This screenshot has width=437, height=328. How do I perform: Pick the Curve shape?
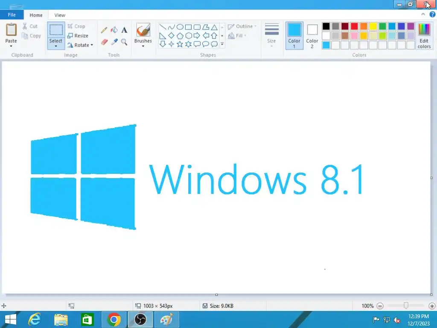172,27
